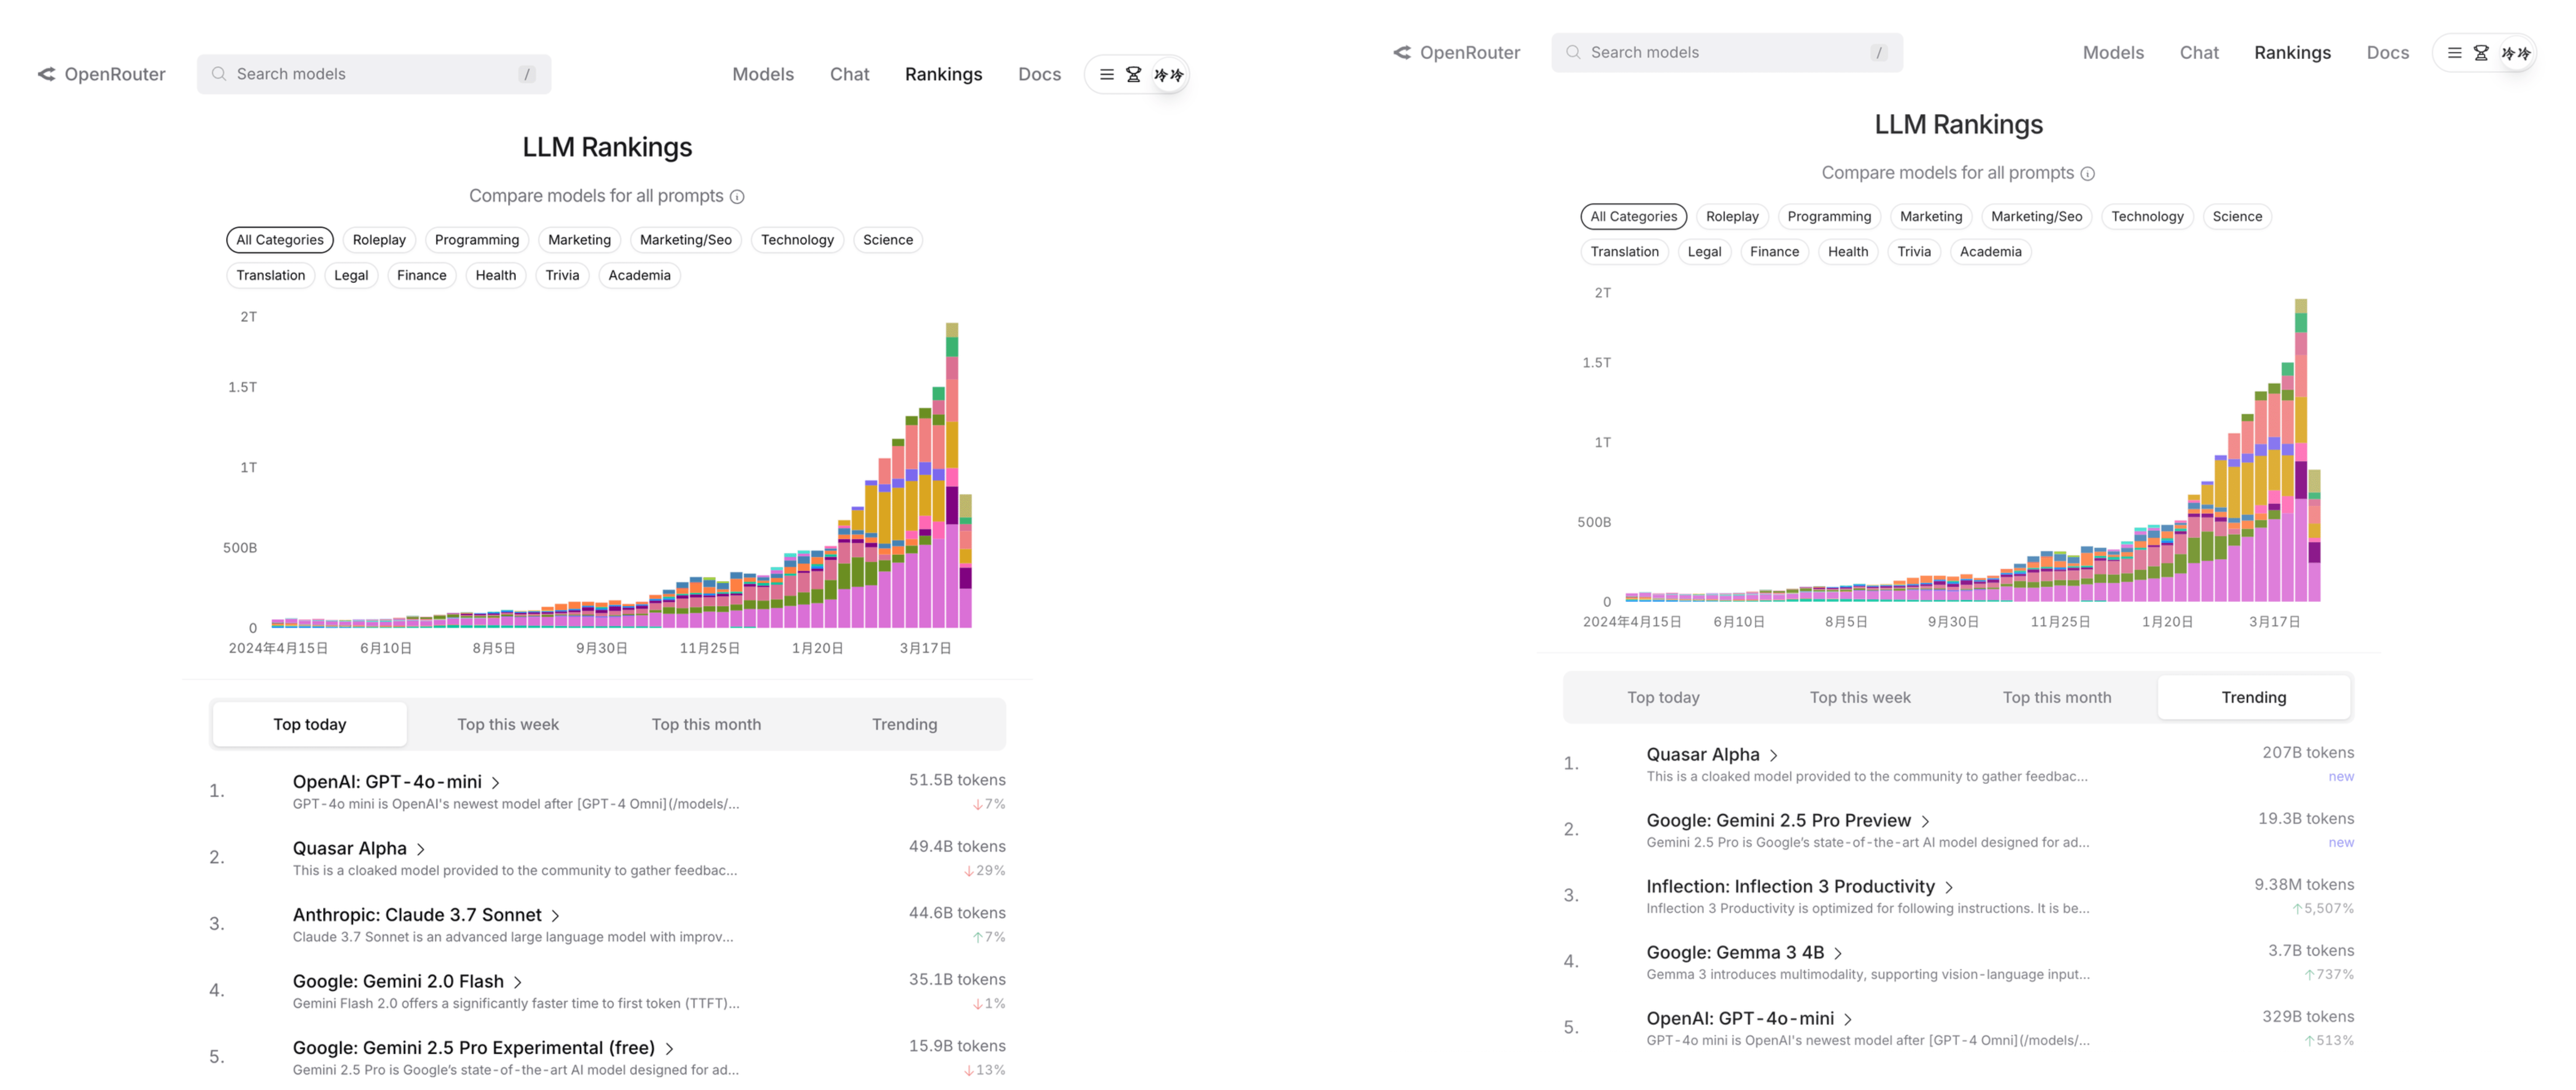Click slash shortcut badge in right search box
2576x1090 pixels.
[x=1879, y=52]
